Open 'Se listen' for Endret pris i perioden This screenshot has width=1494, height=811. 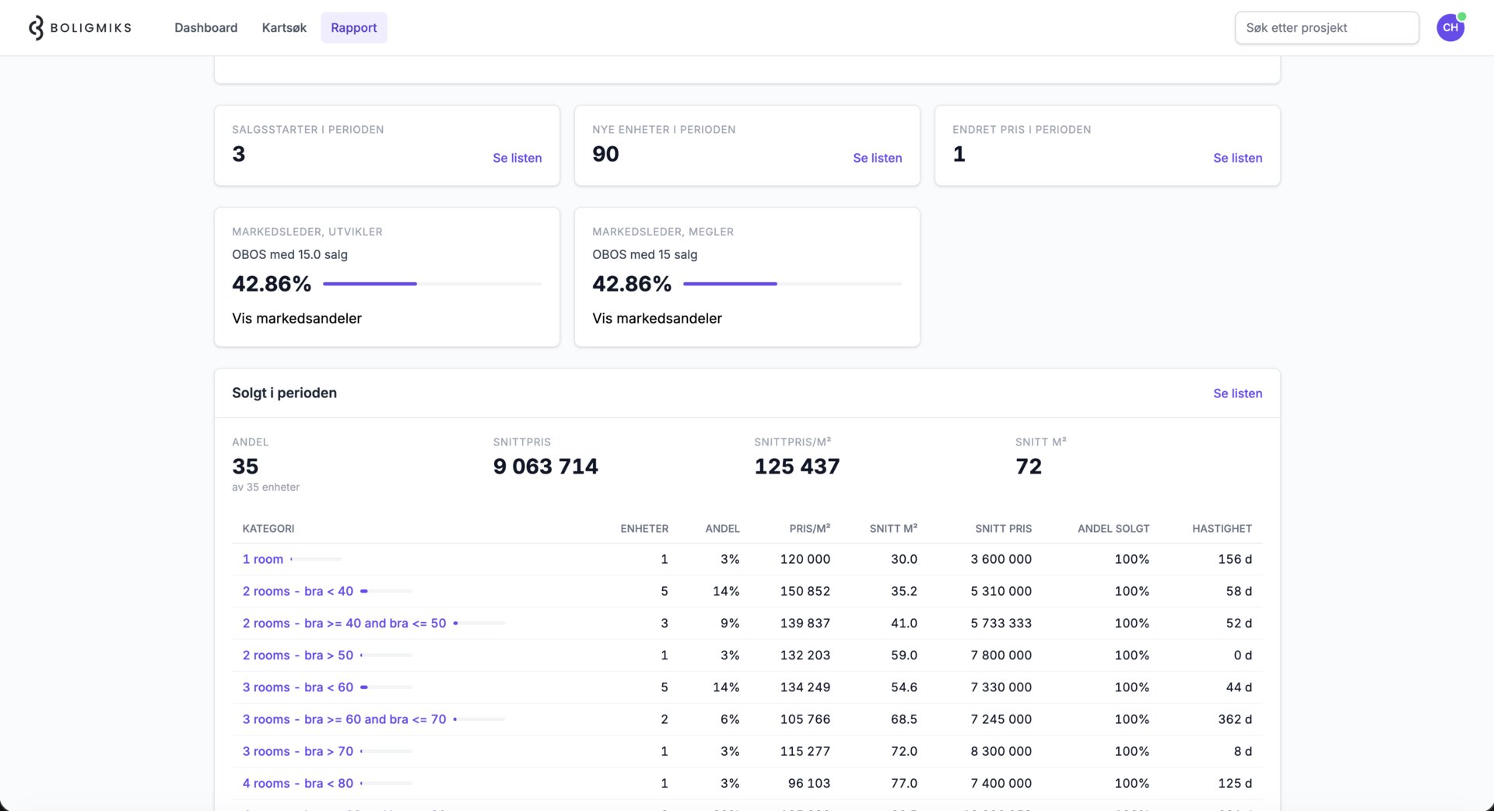(x=1237, y=158)
